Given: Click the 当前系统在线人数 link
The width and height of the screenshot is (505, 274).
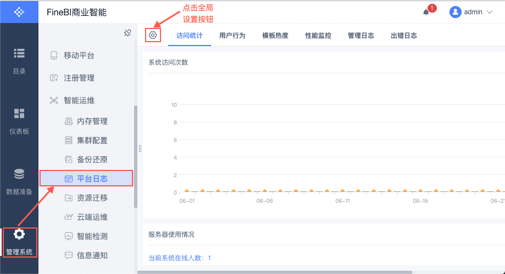Looking at the screenshot, I should tap(180, 258).
